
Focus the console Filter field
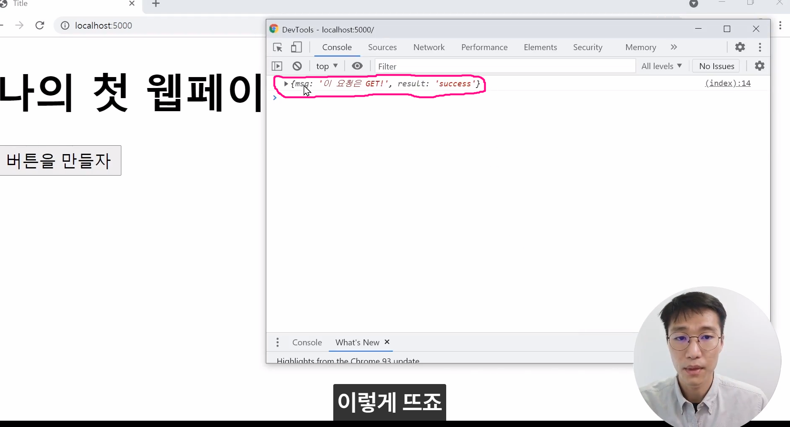tap(505, 66)
